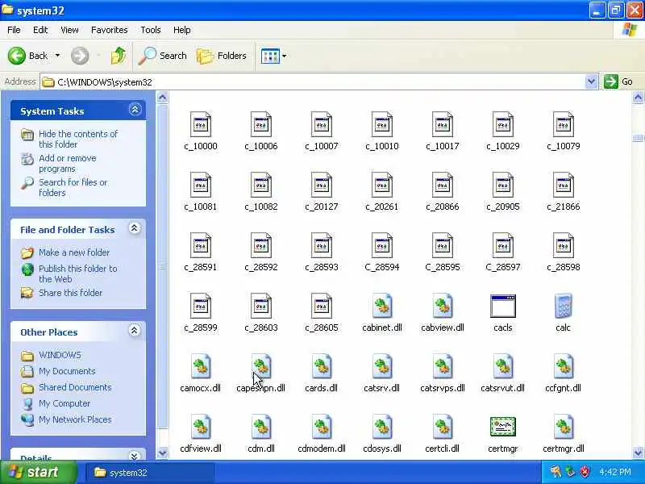Select the cacls program icon

[x=502, y=307]
